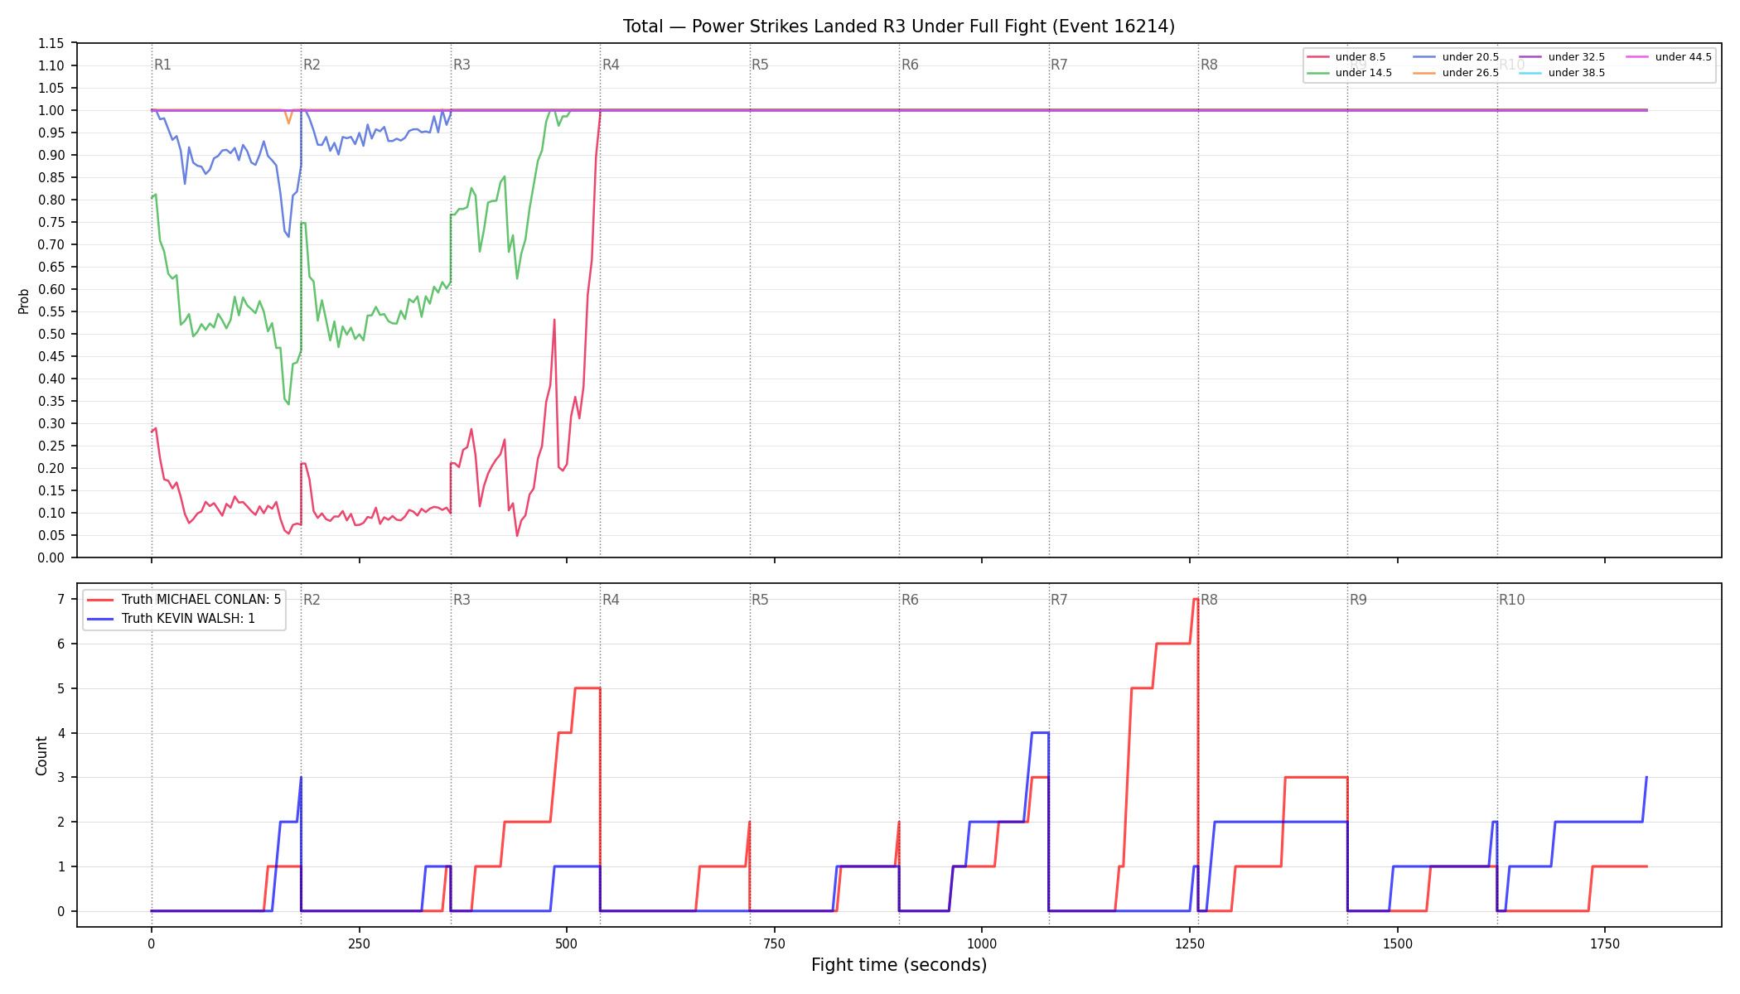Click the 0.50 tick on Prob axis
1740x994 pixels.
[x=51, y=334]
